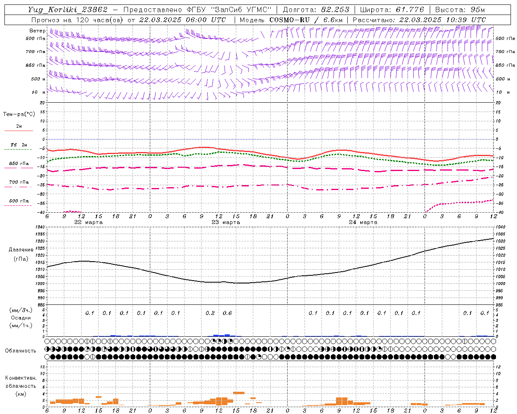Select the 700 гПа temperature legend entry
The width and height of the screenshot is (517, 414).
(19, 182)
